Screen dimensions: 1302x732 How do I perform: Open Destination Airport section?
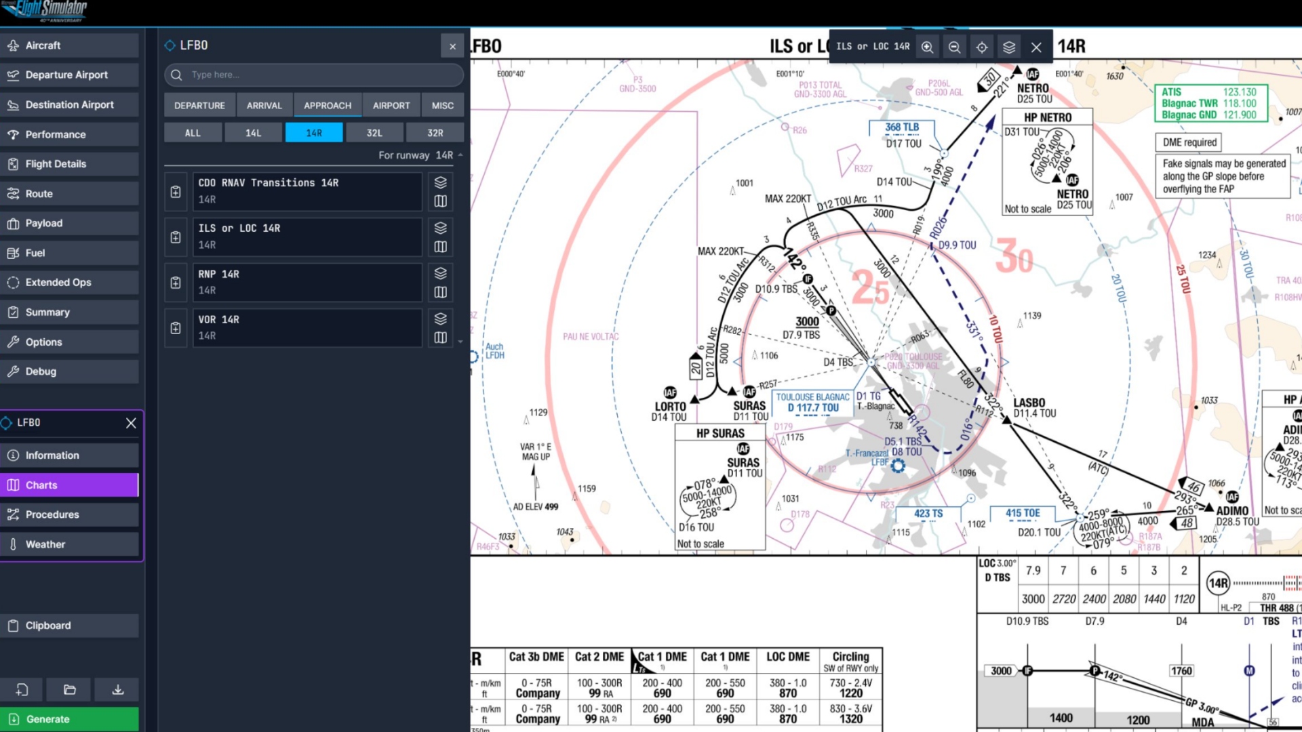(x=69, y=105)
